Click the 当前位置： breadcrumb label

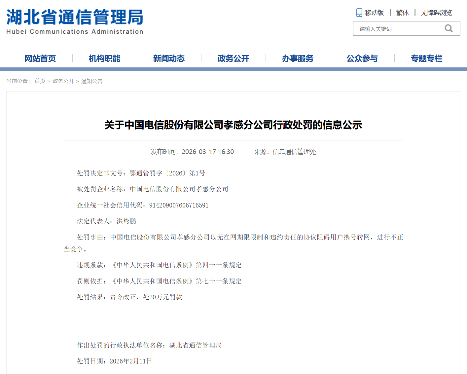tap(18, 81)
